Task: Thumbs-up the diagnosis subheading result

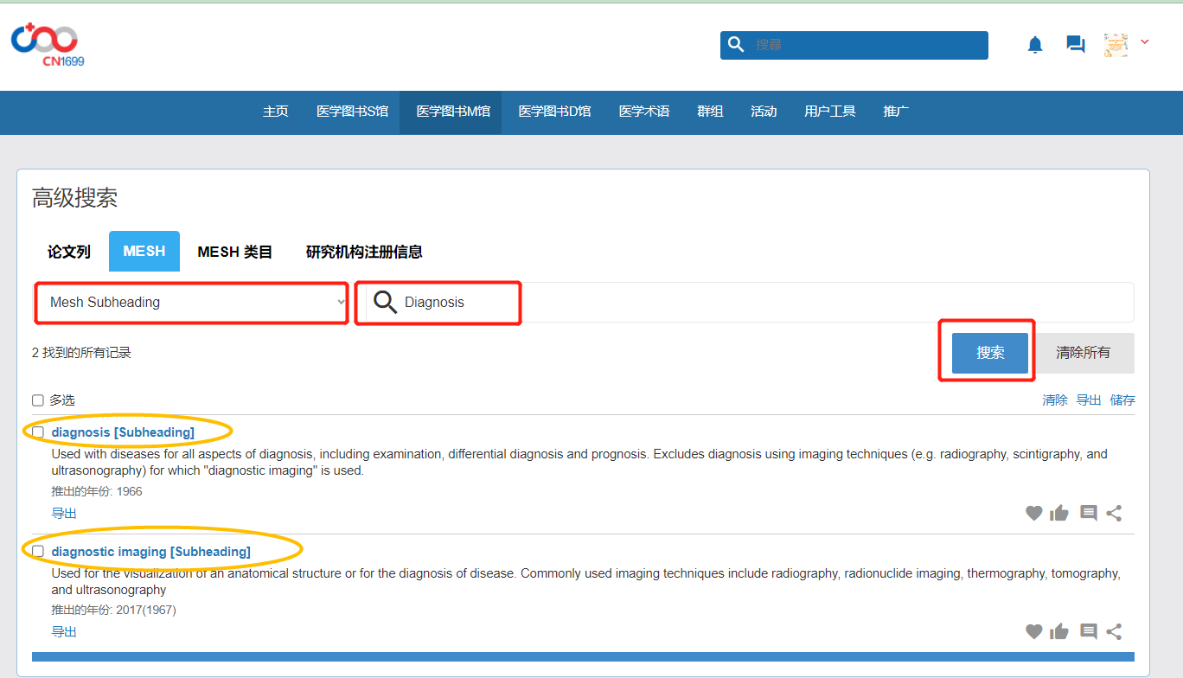Action: click(1059, 514)
